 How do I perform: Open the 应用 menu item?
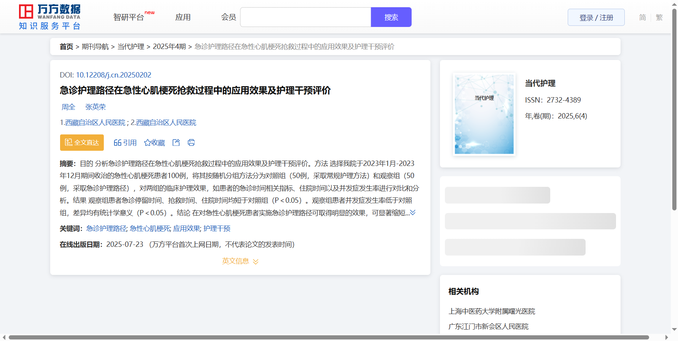point(183,17)
